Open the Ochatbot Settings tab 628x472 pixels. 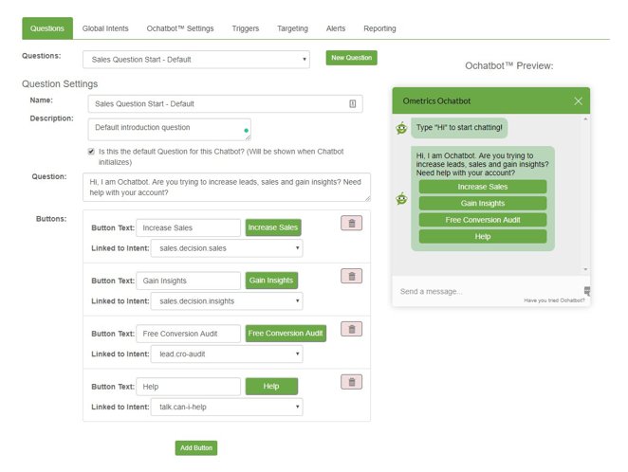tap(180, 28)
